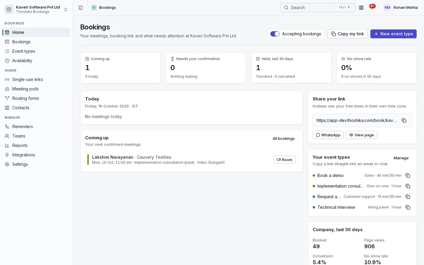The width and height of the screenshot is (424, 265).
Task: Open Integrations in sidebar
Action: click(x=36, y=155)
